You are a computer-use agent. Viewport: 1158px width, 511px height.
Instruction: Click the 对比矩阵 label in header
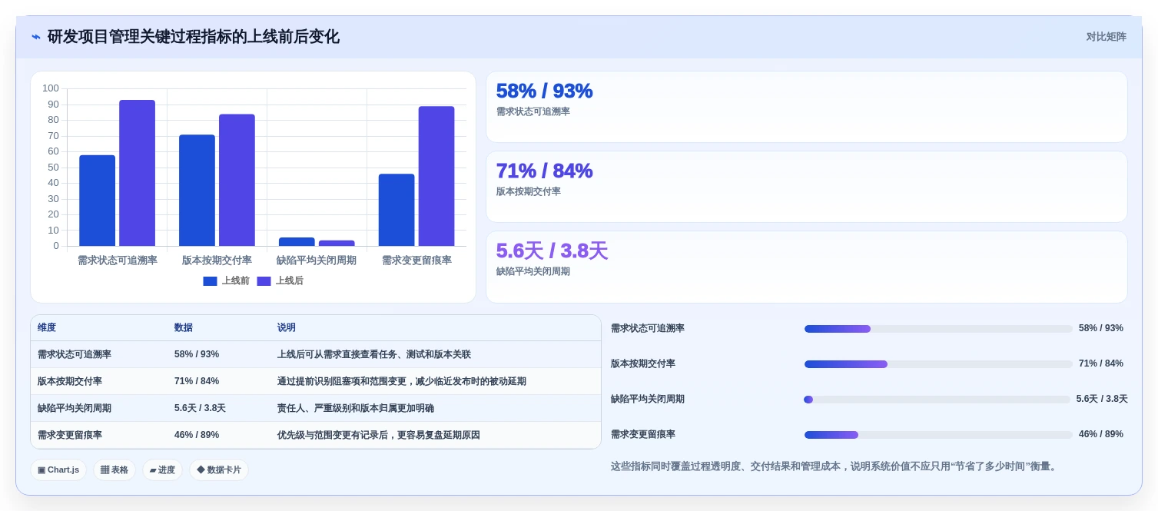(x=1106, y=37)
